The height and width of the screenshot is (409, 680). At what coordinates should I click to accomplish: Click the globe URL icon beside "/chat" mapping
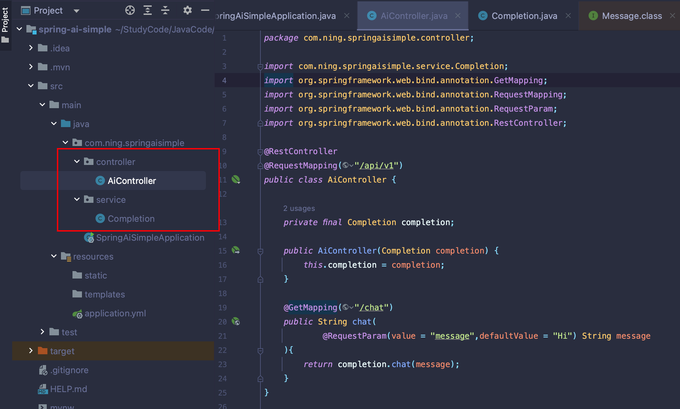point(345,307)
